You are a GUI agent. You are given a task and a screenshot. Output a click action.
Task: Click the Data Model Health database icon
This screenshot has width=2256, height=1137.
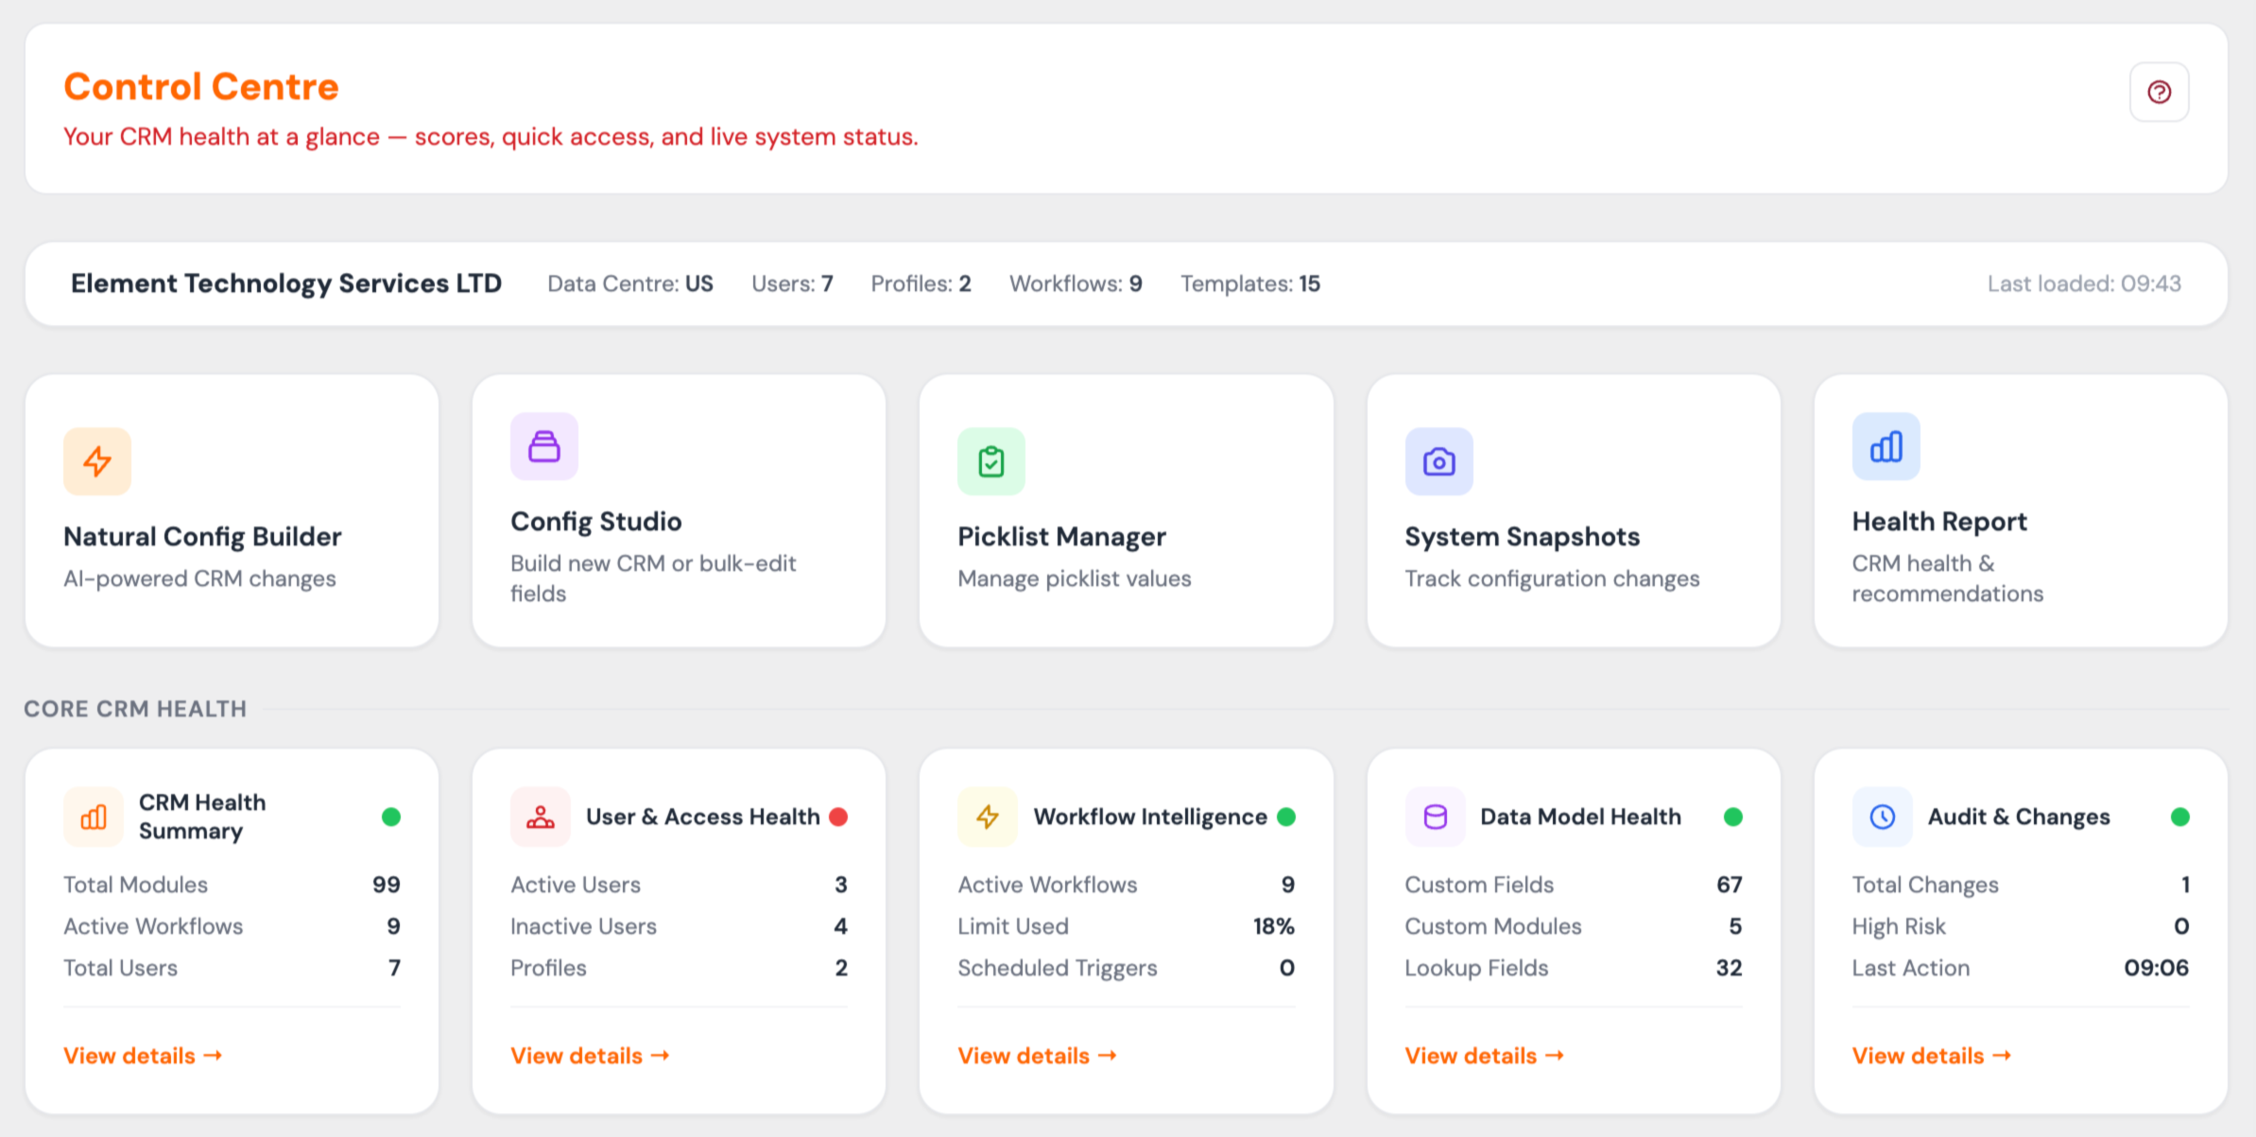tap(1434, 817)
